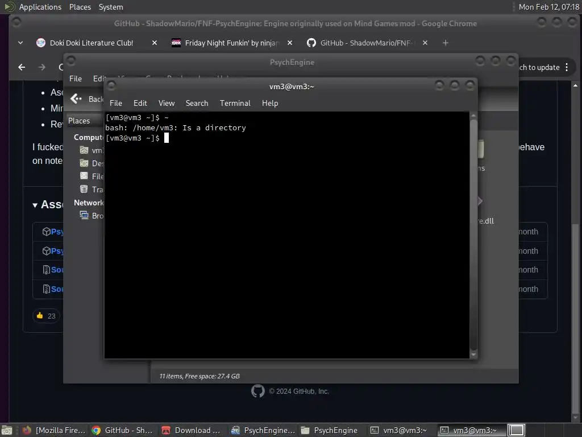
Task: Click Back arrow in PsychEngine file manager
Action: click(76, 99)
